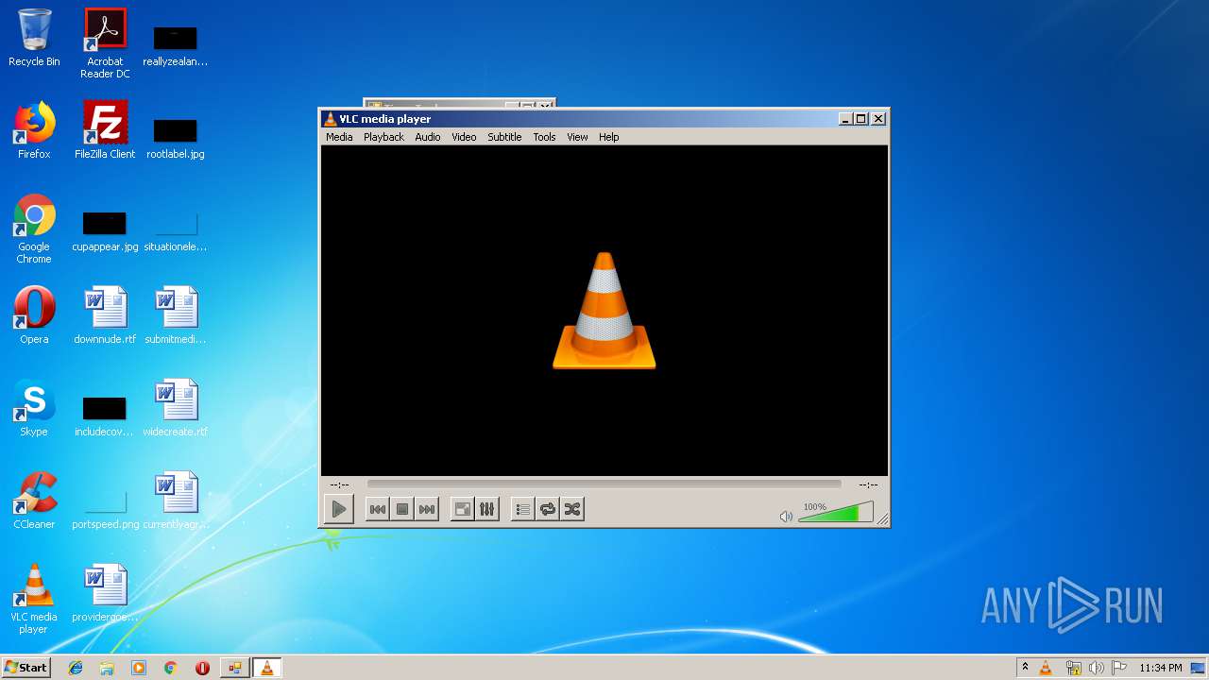
Task: Select the currentlyagr... document icon
Action: [176, 501]
